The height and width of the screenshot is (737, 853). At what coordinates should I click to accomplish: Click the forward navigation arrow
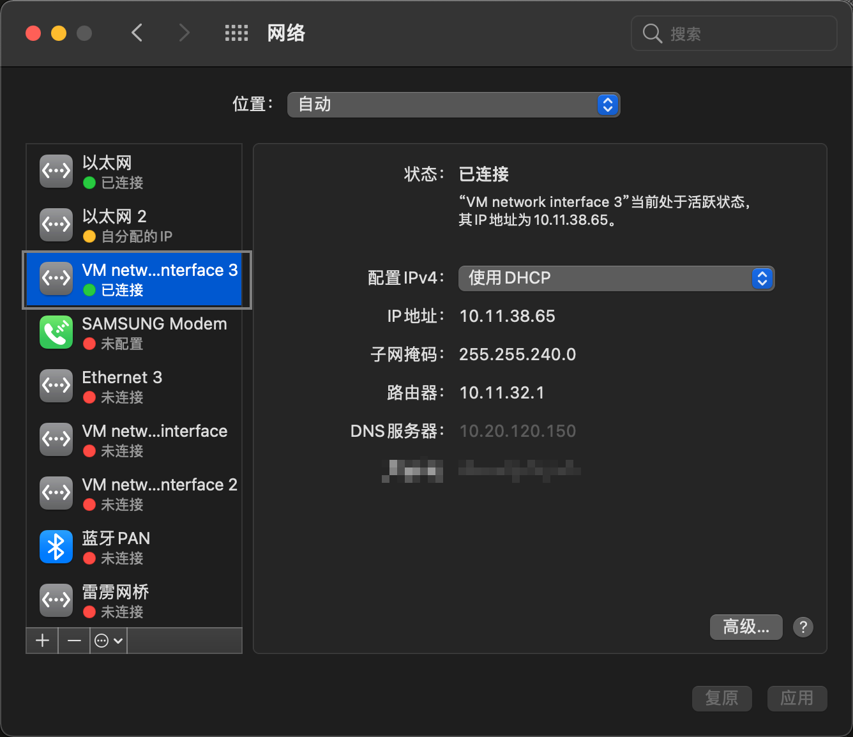pos(184,33)
